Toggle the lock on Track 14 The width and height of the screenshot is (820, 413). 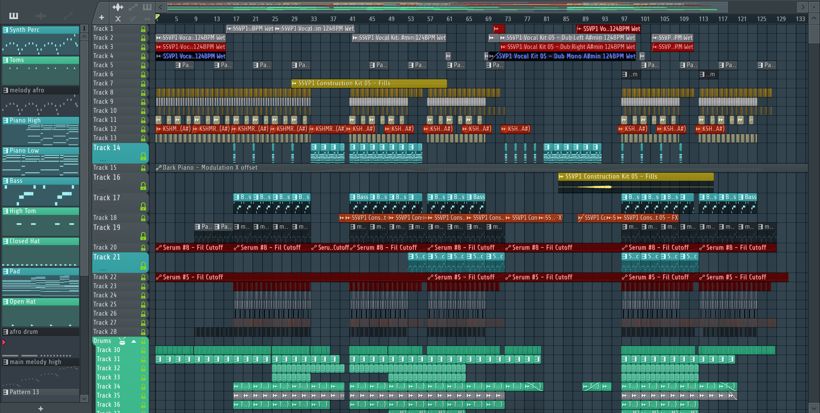pos(143,156)
